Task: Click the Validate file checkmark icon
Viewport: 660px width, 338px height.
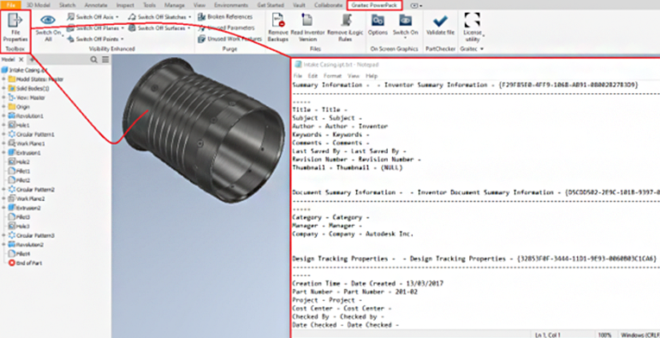Action: coord(441,20)
